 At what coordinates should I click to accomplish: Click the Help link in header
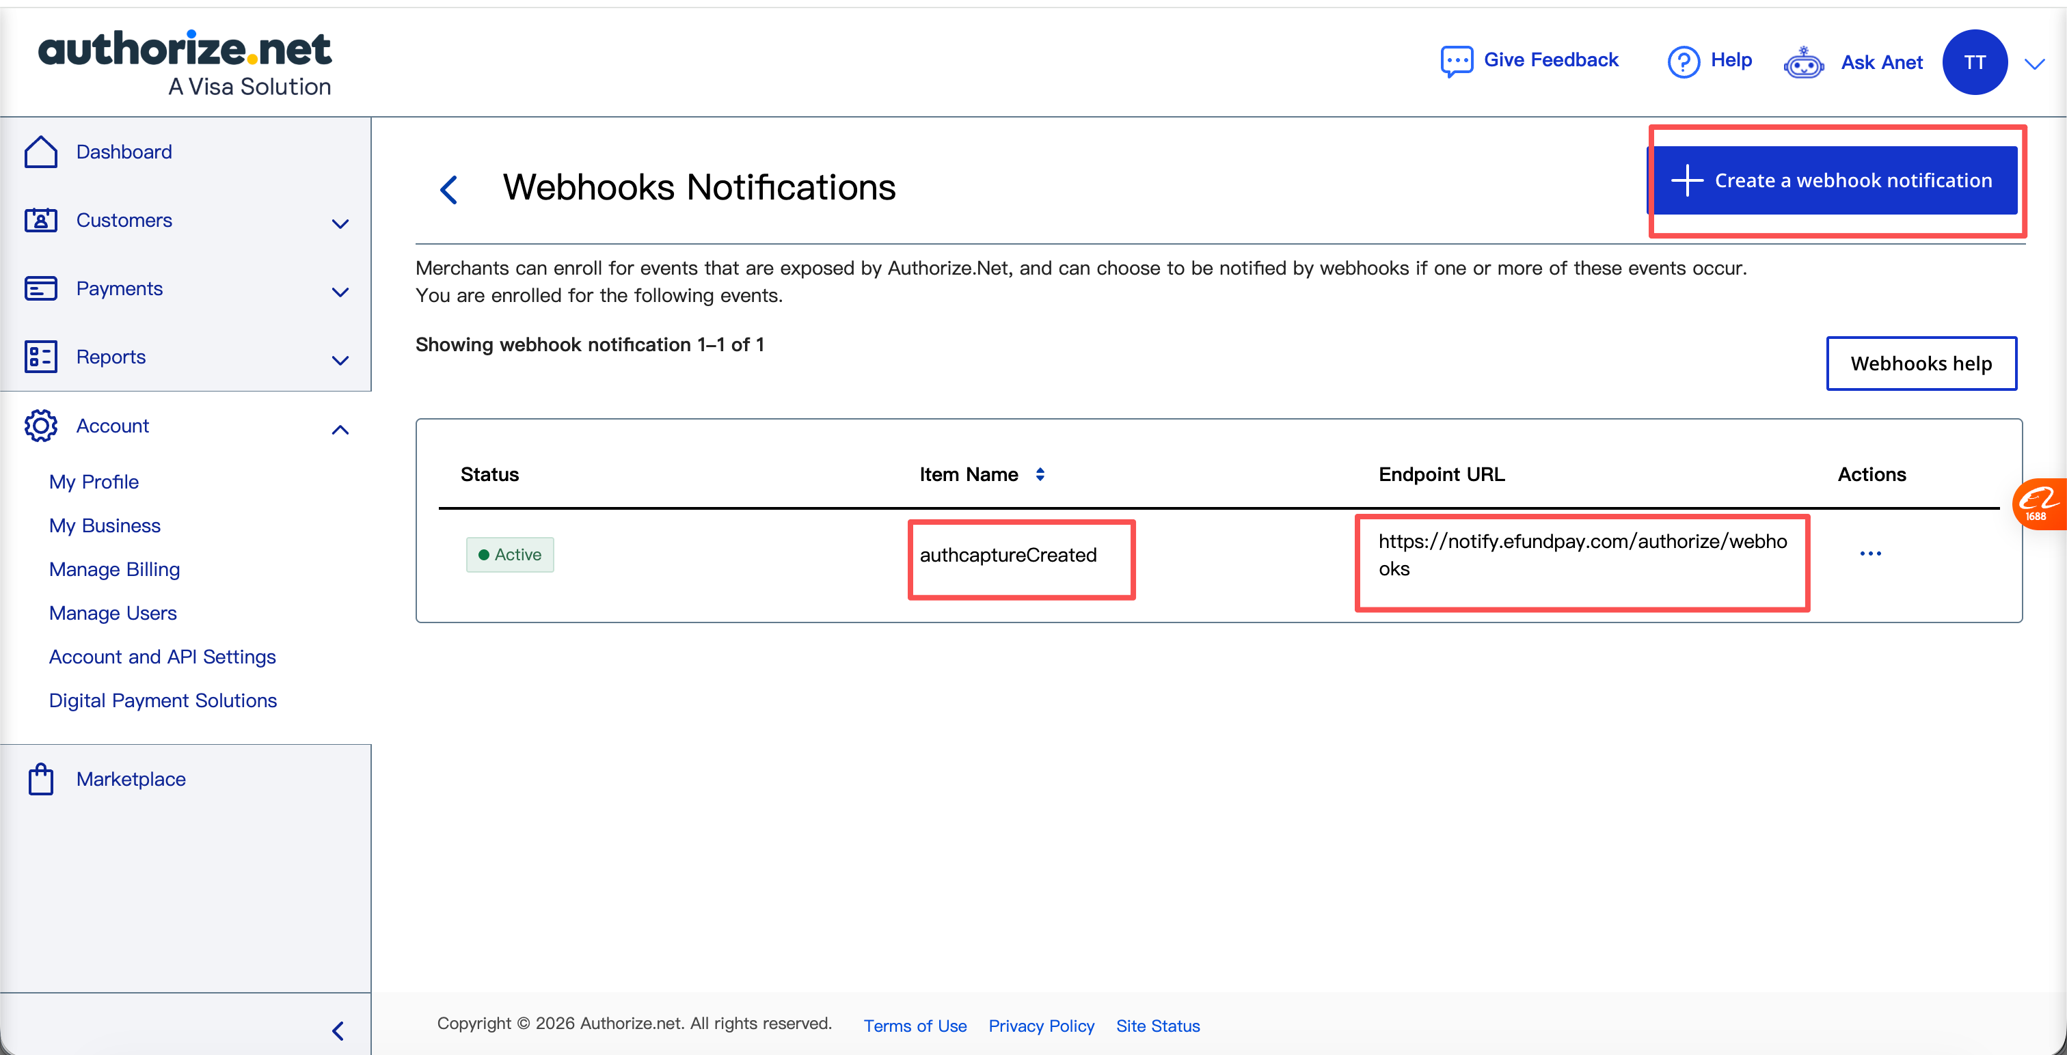1731,60
